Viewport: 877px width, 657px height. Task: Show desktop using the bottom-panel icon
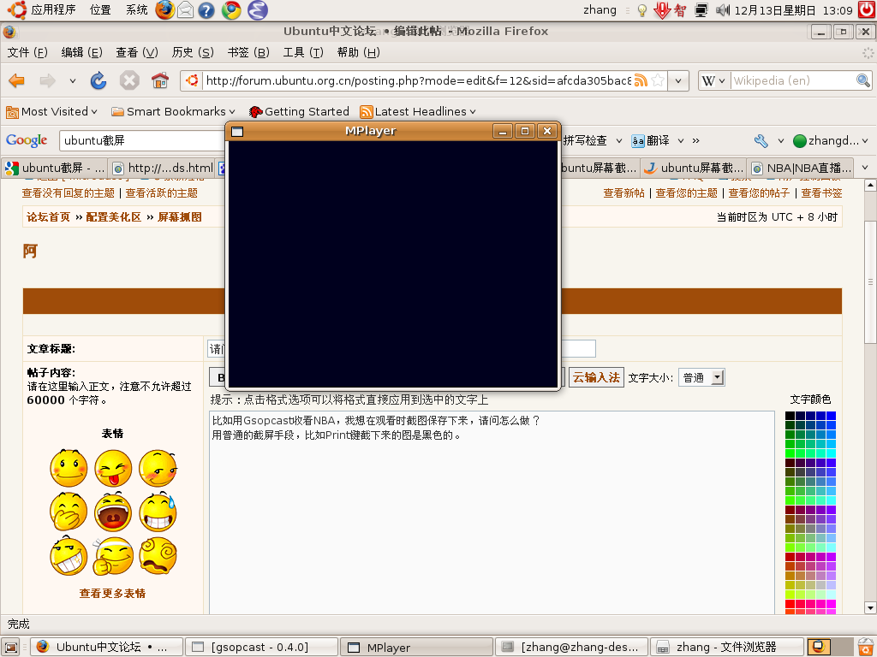(x=10, y=647)
